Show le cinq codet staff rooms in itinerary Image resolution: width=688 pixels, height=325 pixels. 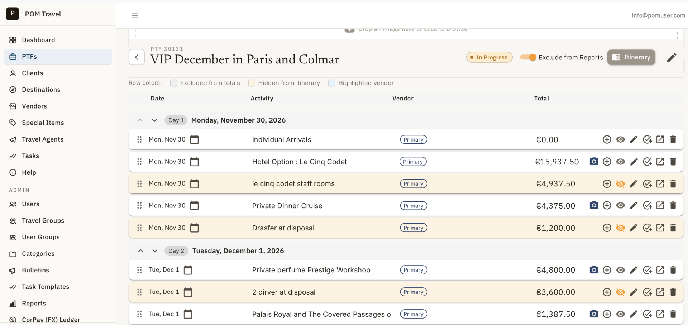coord(620,184)
